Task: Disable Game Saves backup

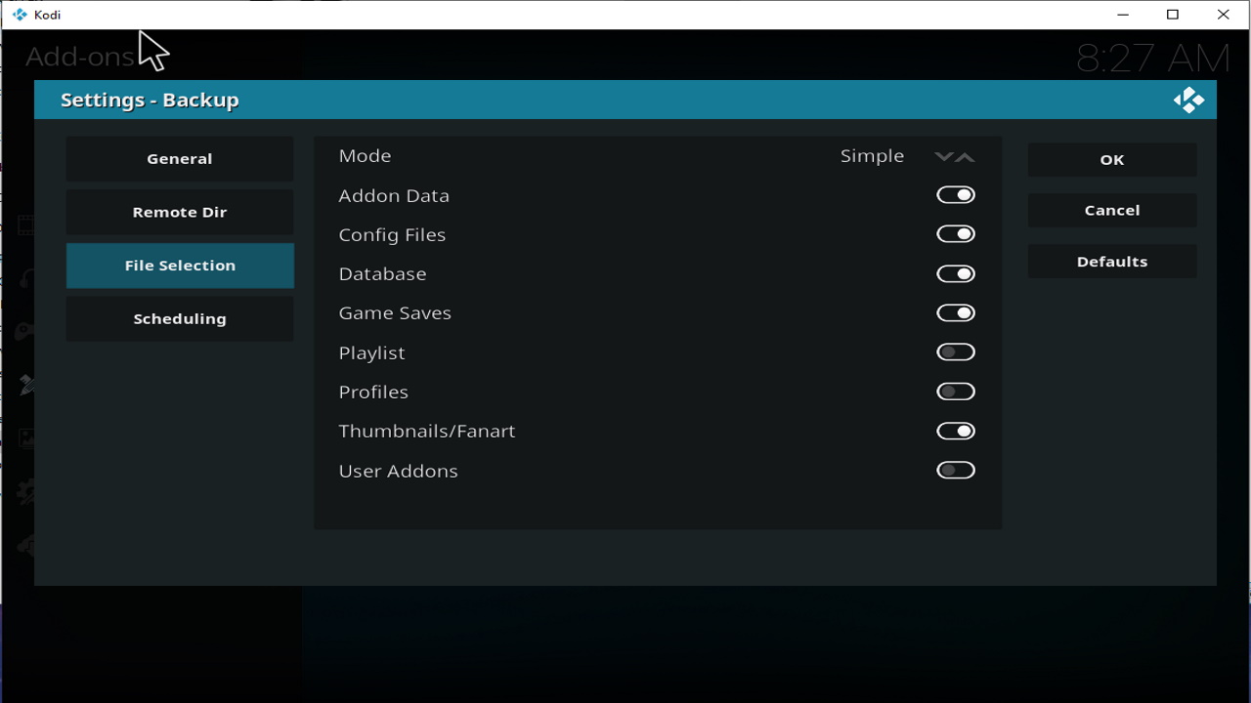Action: [955, 313]
